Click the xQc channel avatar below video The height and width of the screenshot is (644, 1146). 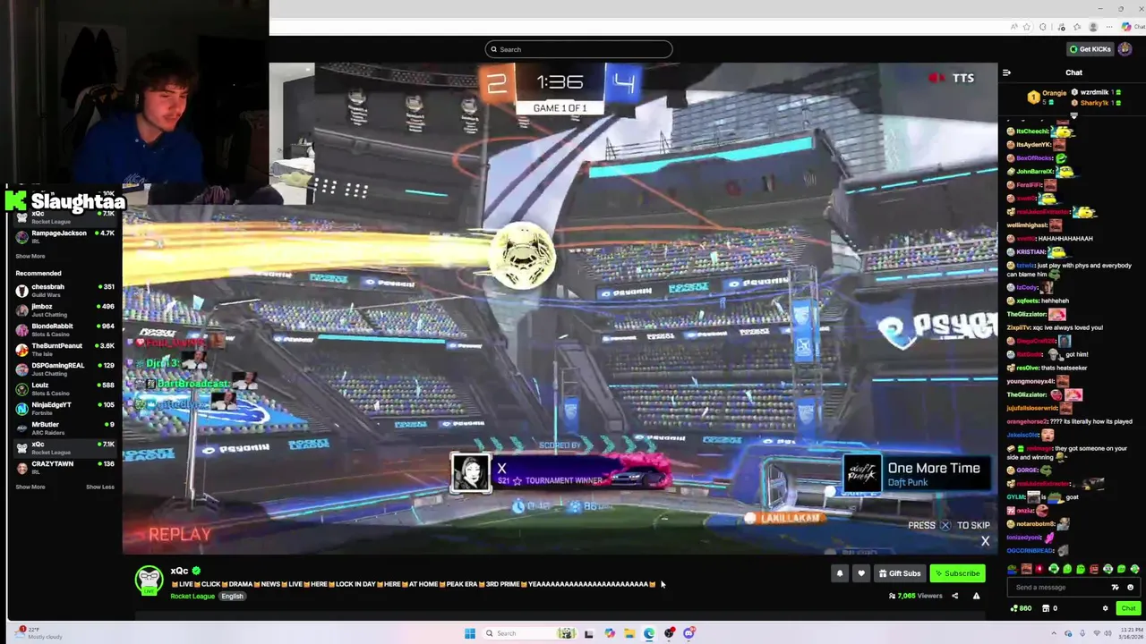(x=148, y=580)
